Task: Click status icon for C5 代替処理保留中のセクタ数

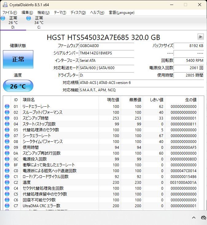Action: 7,194
